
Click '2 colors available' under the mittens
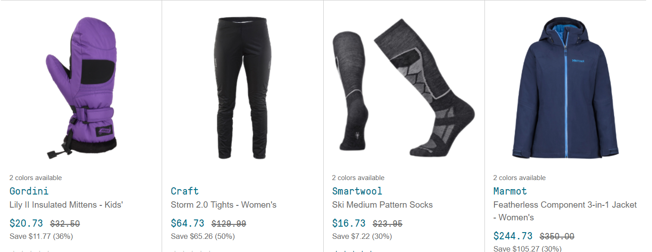[36, 178]
